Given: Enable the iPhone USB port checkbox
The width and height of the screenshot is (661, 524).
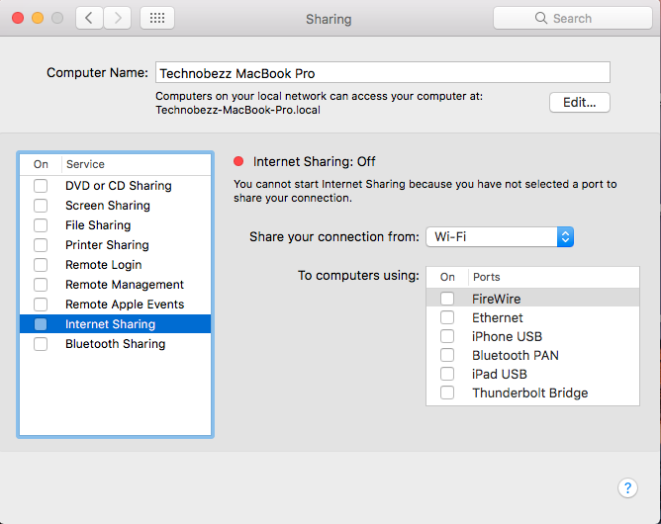Looking at the screenshot, I should coord(448,336).
